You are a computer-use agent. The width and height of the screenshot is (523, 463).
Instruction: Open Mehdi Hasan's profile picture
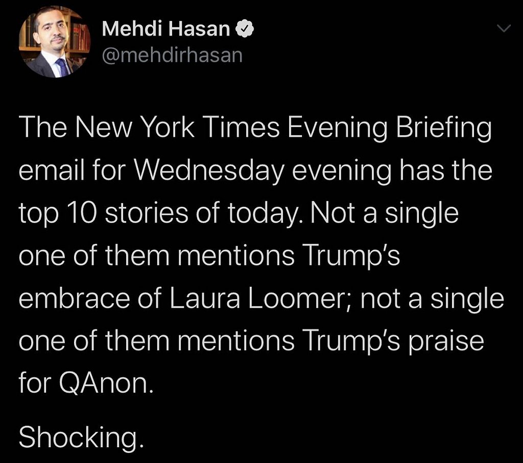tap(55, 42)
